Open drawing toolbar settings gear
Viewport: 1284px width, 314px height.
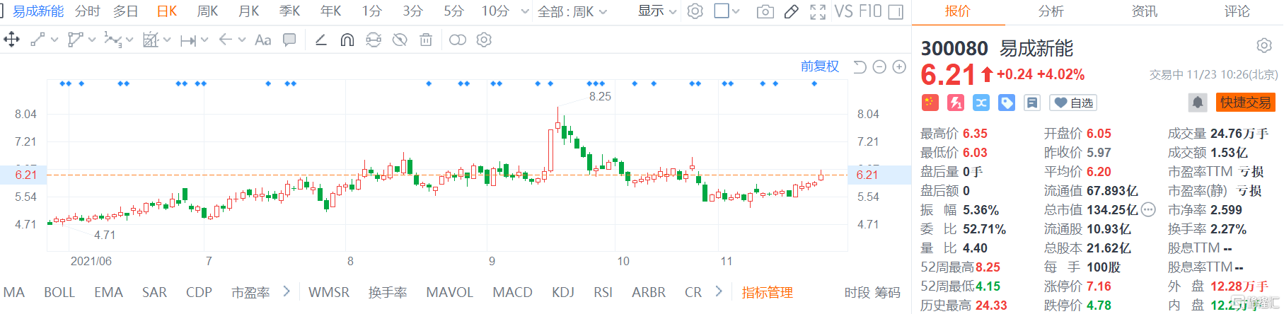click(484, 40)
